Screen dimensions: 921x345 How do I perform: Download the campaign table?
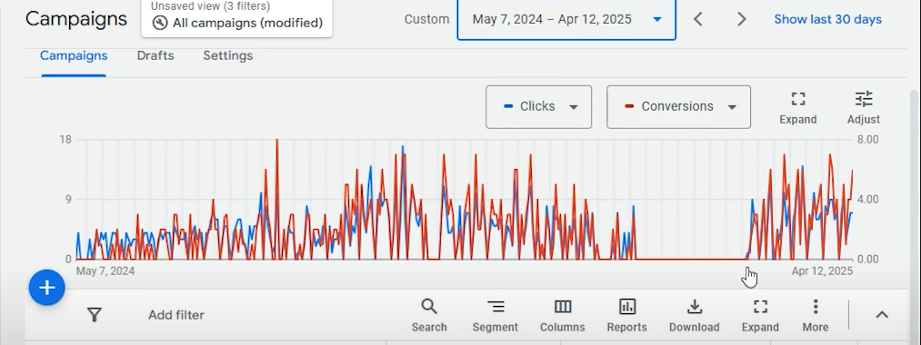(695, 316)
